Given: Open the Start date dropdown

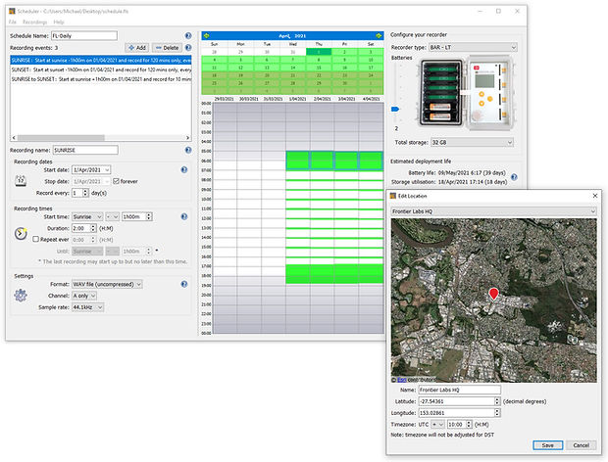Looking at the screenshot, I should click(91, 170).
